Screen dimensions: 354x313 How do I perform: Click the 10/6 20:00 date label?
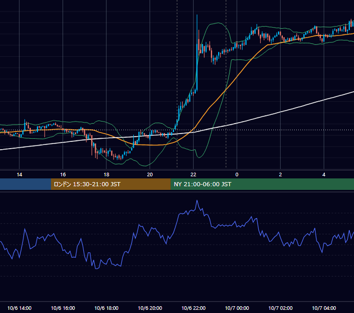150,308
